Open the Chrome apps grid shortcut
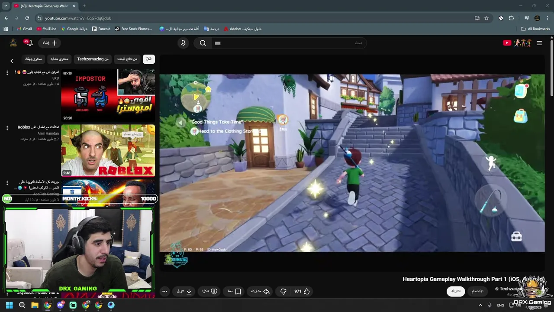Screen dimensions: 554x312 click(6, 29)
